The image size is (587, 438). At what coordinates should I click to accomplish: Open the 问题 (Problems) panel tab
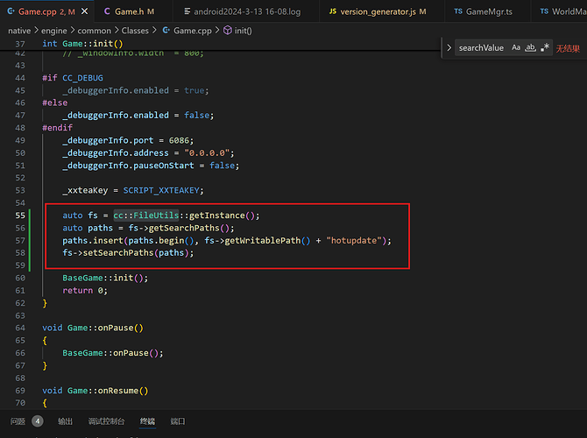(x=18, y=421)
